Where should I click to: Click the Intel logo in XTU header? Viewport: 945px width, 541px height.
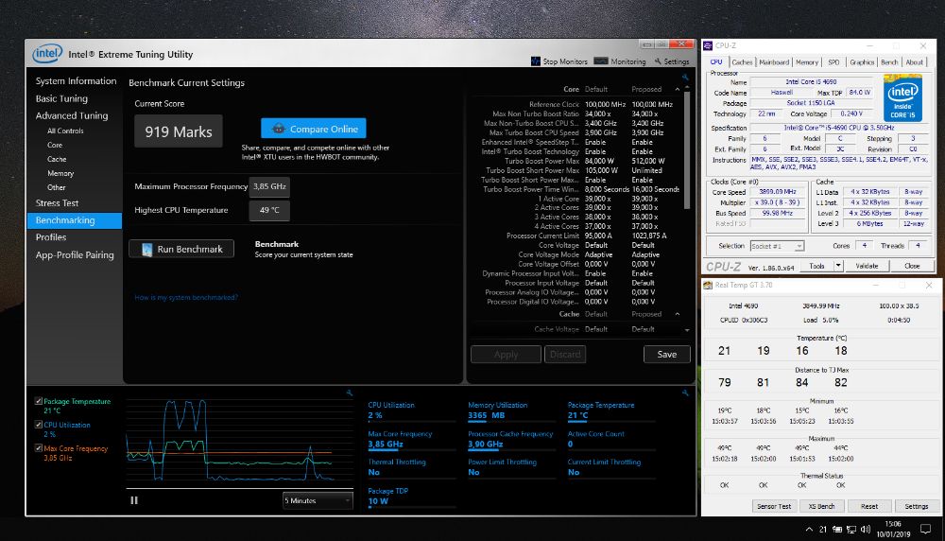tap(47, 54)
